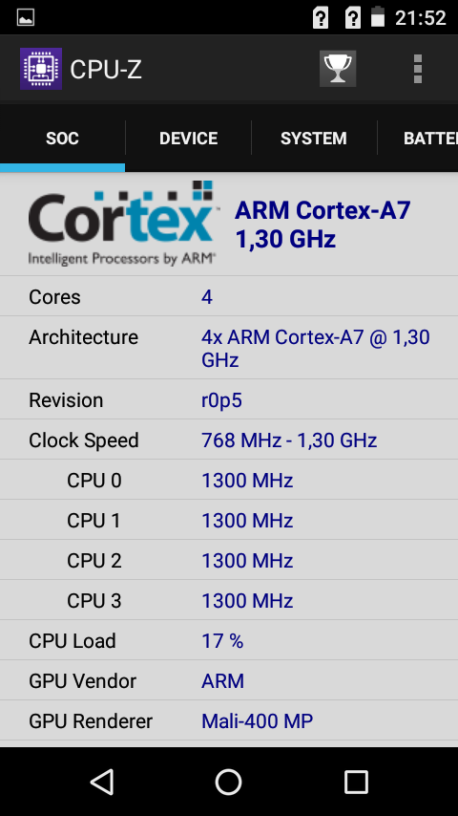Tap the Android back navigation button
This screenshot has width=458, height=816.
(x=102, y=782)
